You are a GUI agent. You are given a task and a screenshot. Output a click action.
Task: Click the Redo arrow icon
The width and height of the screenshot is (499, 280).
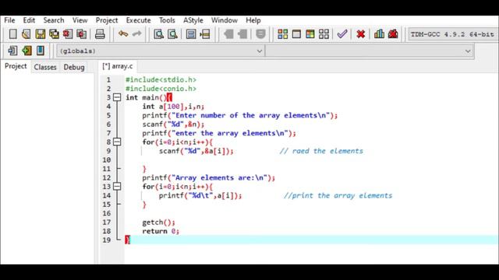tap(137, 33)
